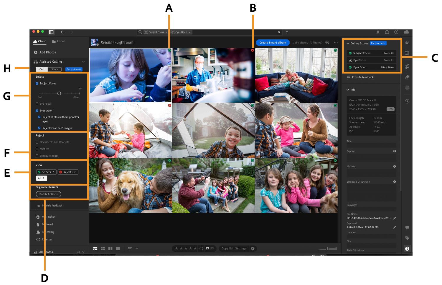Open the Versions history panel
Screen dimensions: 442x285
(407, 101)
